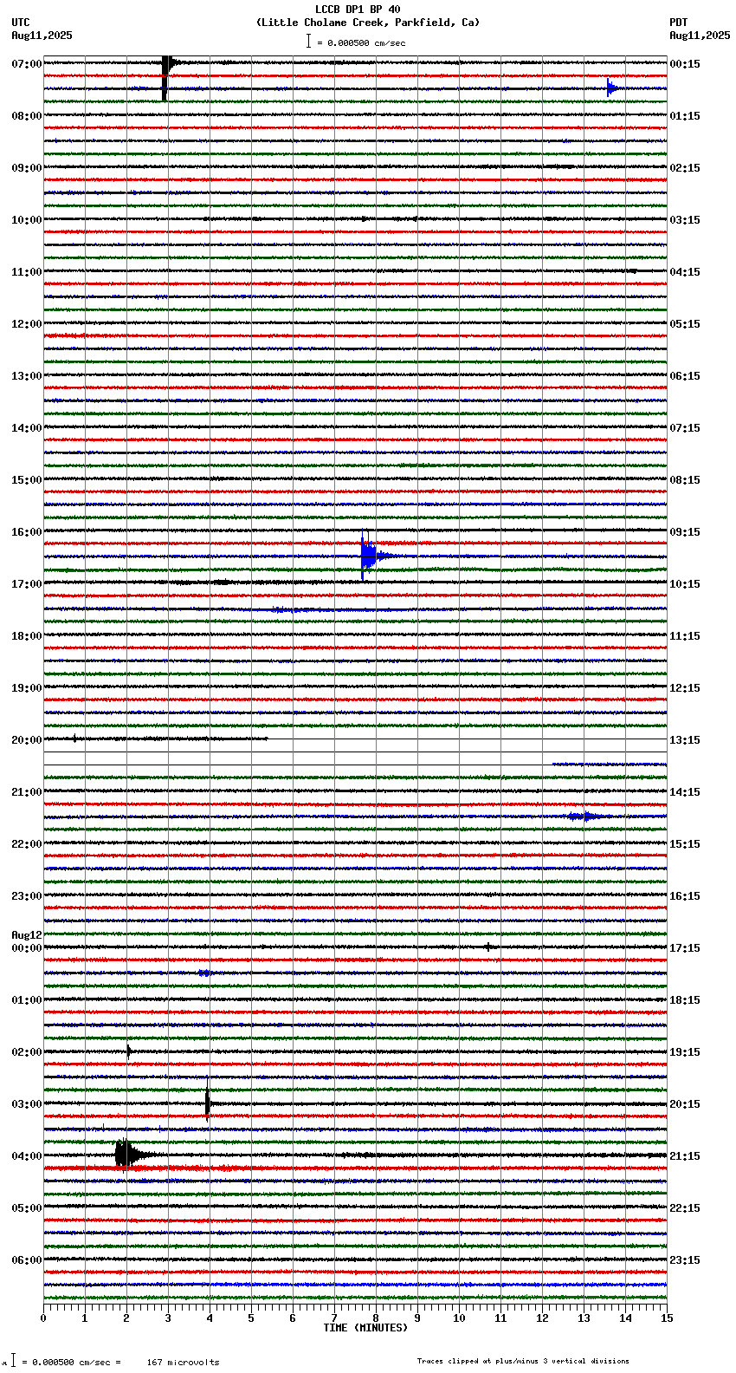Click the 07:00 UTC time label

(x=27, y=64)
